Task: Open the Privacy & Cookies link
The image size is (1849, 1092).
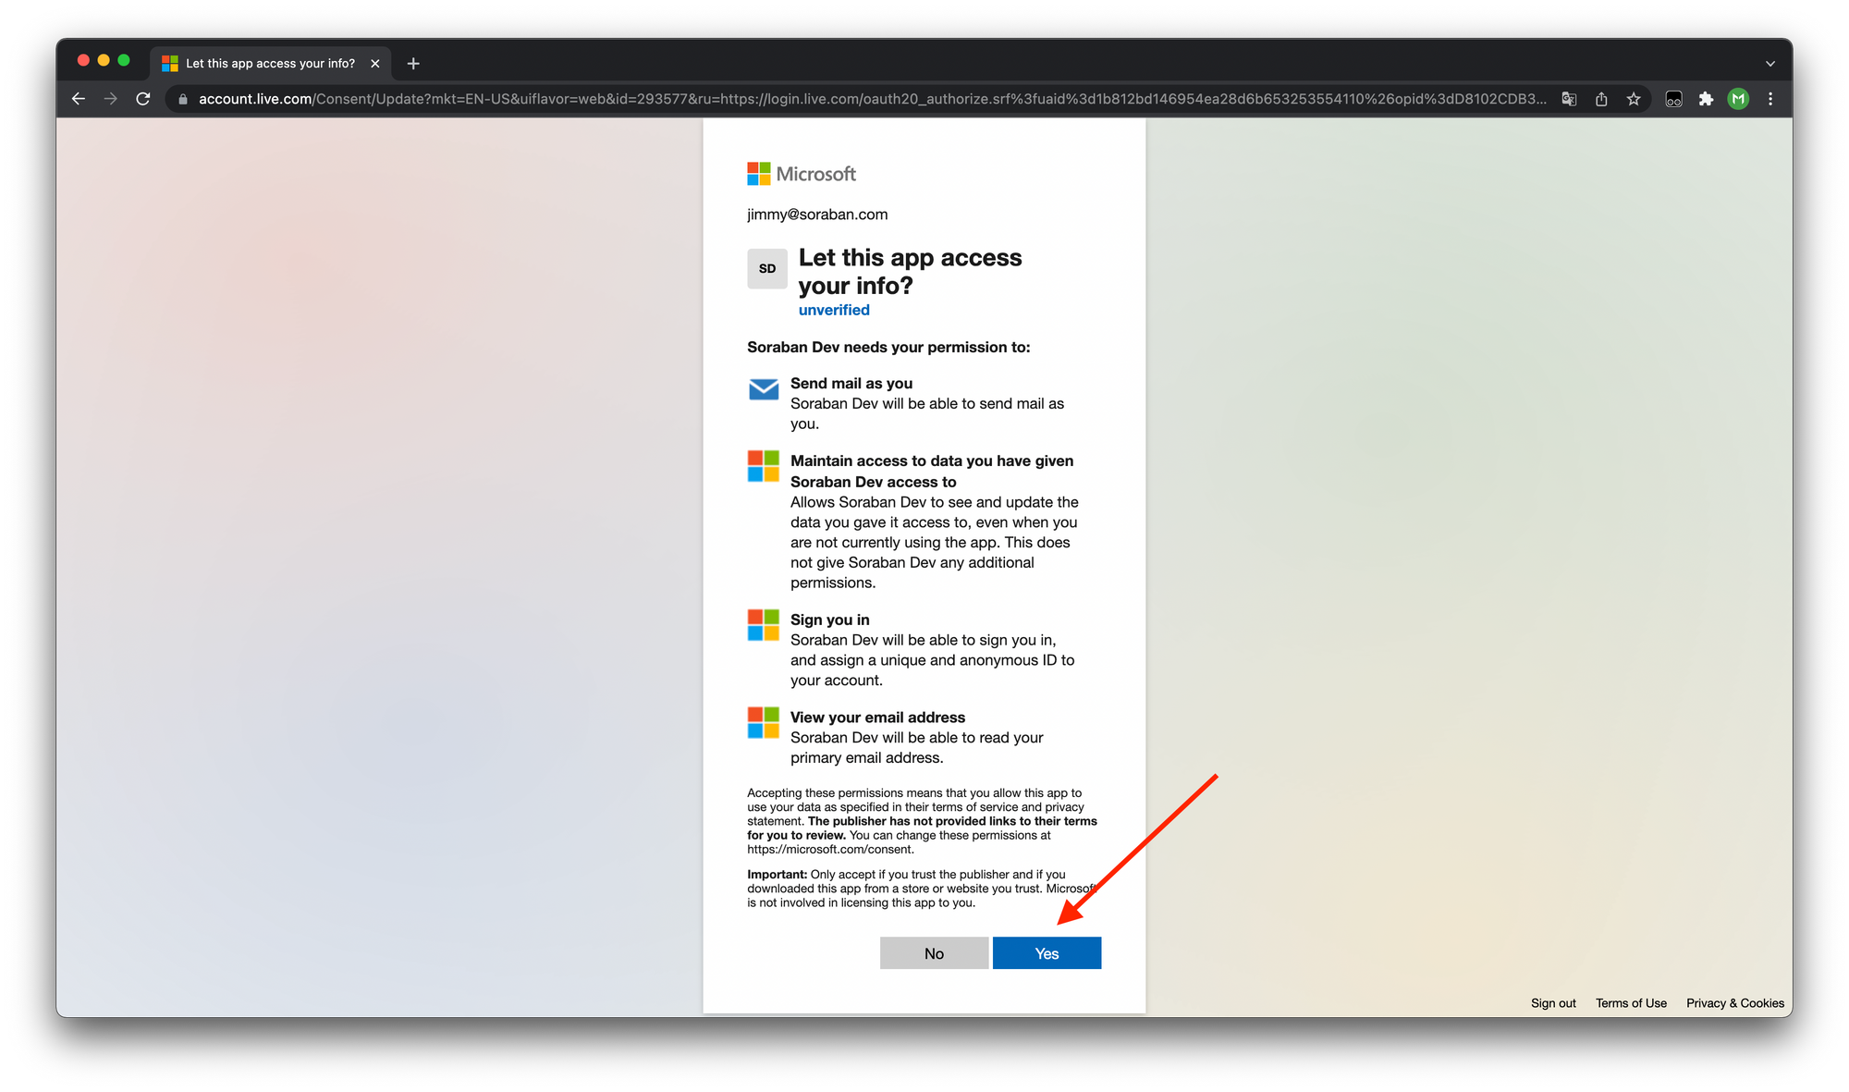Action: tap(1734, 1003)
